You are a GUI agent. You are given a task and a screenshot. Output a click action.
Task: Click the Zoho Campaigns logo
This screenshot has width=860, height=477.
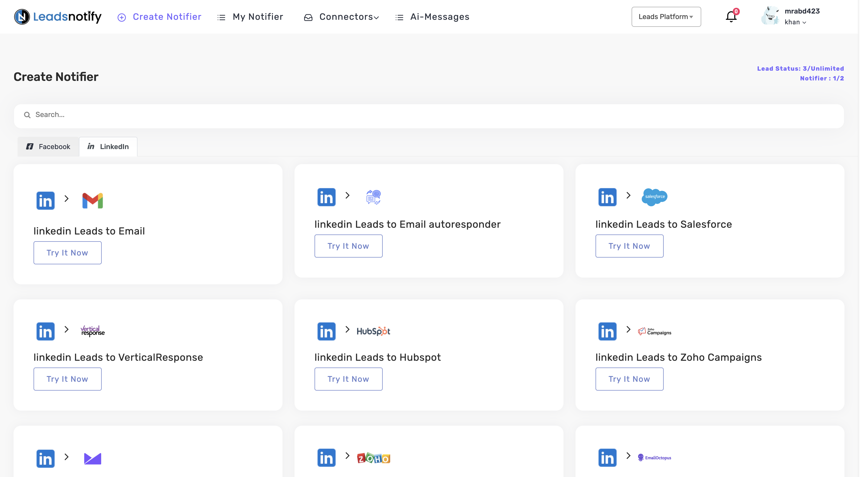click(654, 331)
